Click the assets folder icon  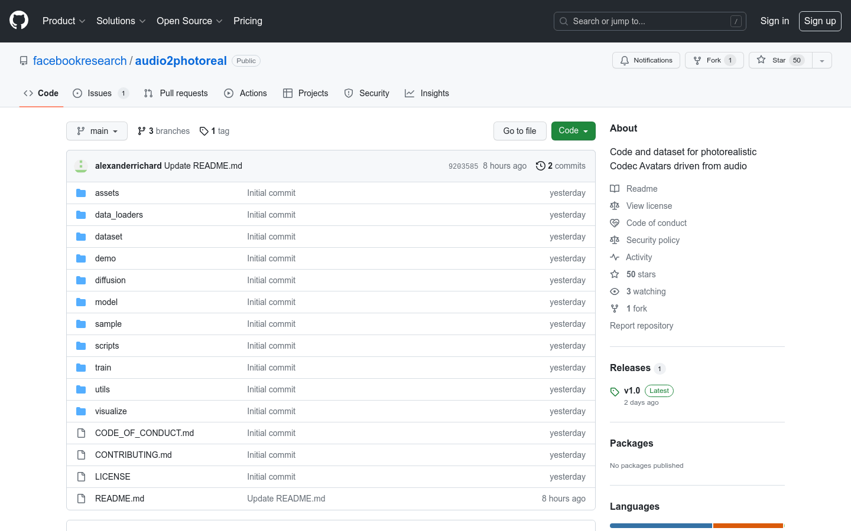coord(81,193)
